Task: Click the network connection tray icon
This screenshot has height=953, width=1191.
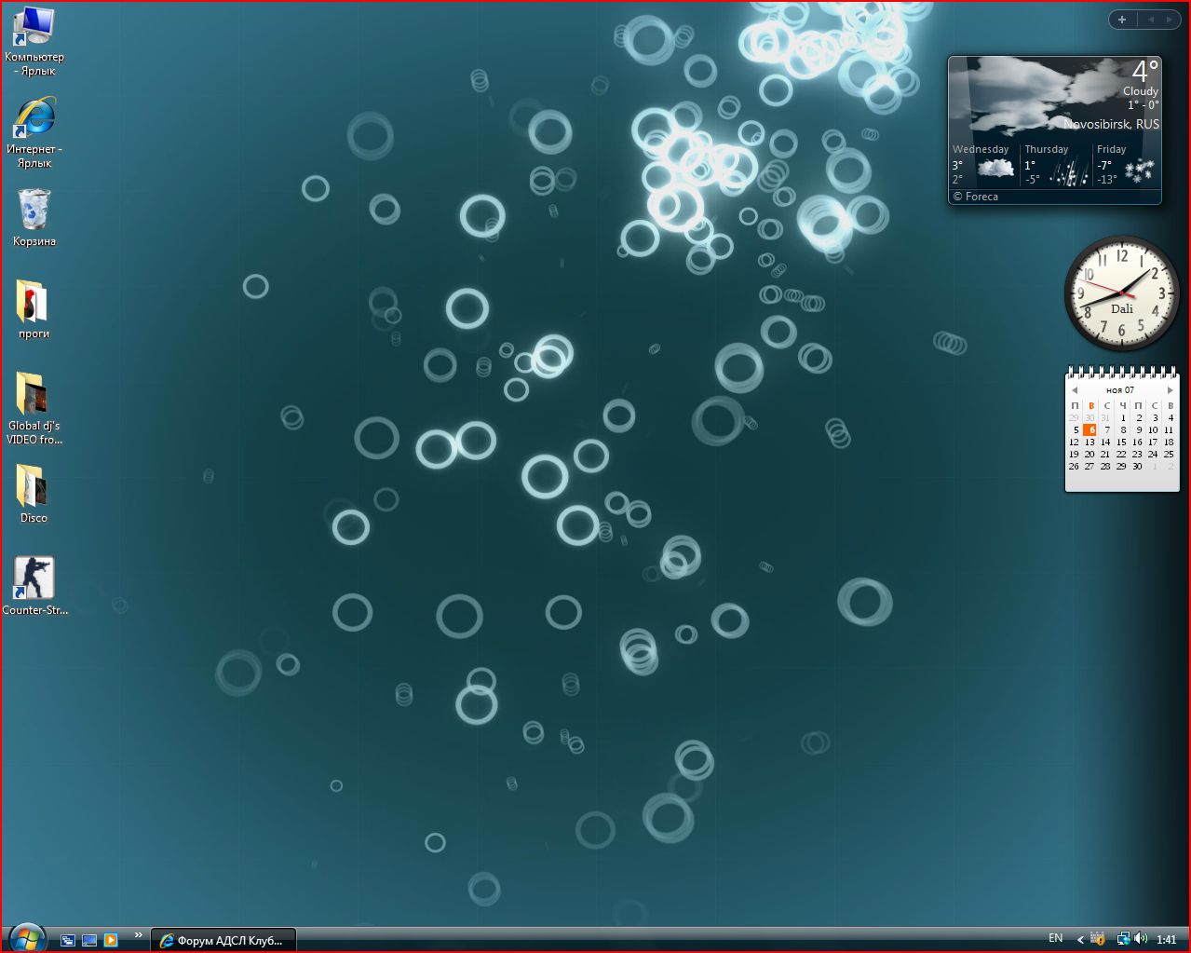Action: pyautogui.click(x=1124, y=939)
